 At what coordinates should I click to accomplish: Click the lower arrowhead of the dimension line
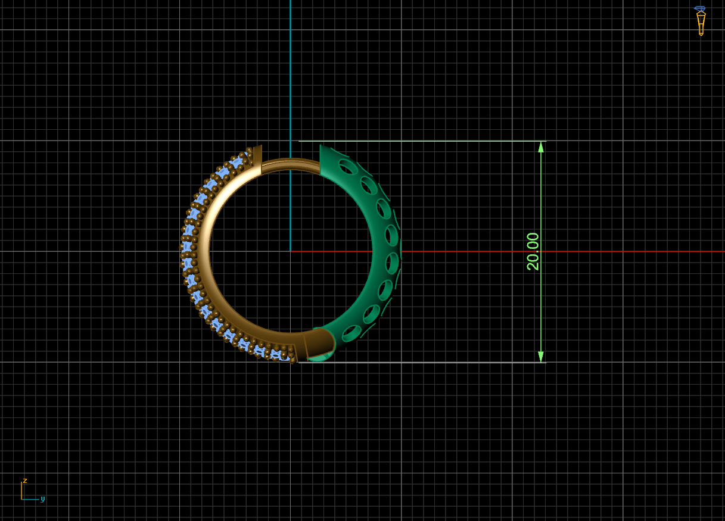tap(541, 356)
